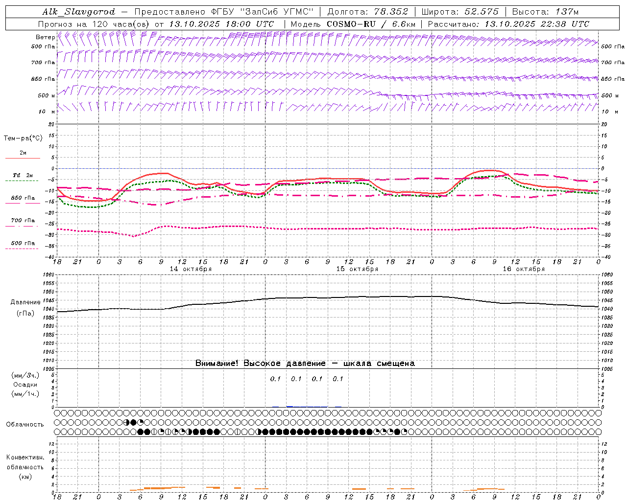Click the (гПа) pressure unit label
The image size is (627, 501).
(25, 314)
